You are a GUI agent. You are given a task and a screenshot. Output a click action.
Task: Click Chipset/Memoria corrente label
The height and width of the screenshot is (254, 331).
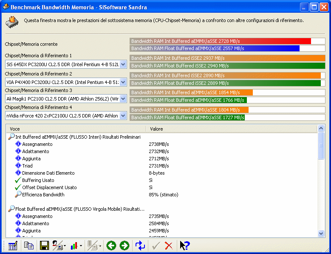pyautogui.click(x=31, y=44)
